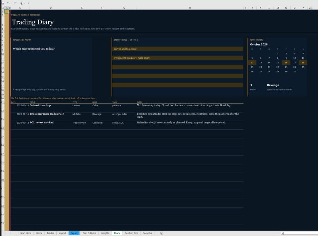Click the October 2026 calendar heading
The image size is (318, 236).
click(x=259, y=44)
